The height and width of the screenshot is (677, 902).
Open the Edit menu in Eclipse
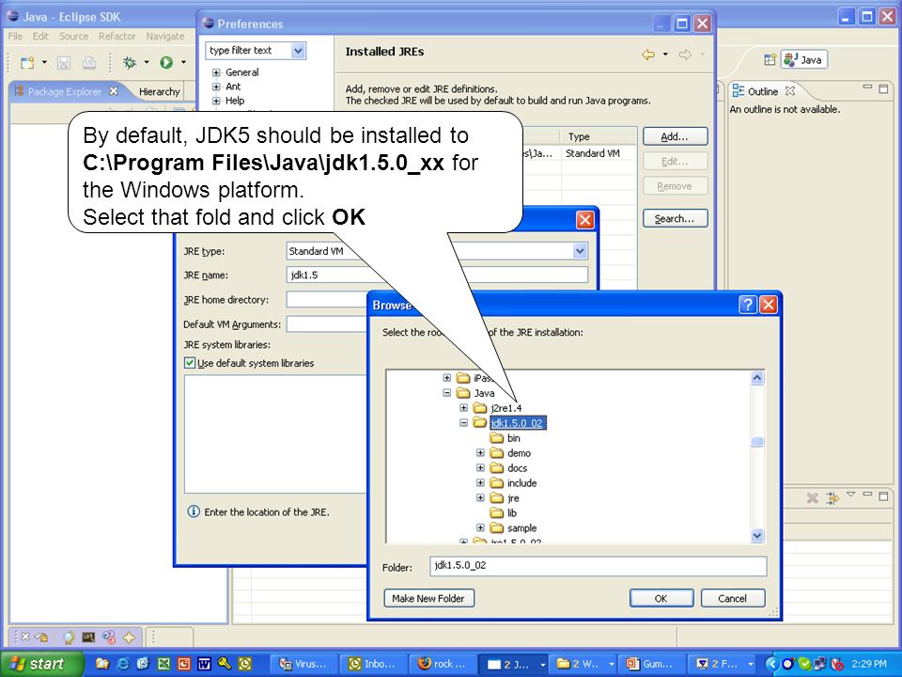(x=40, y=37)
